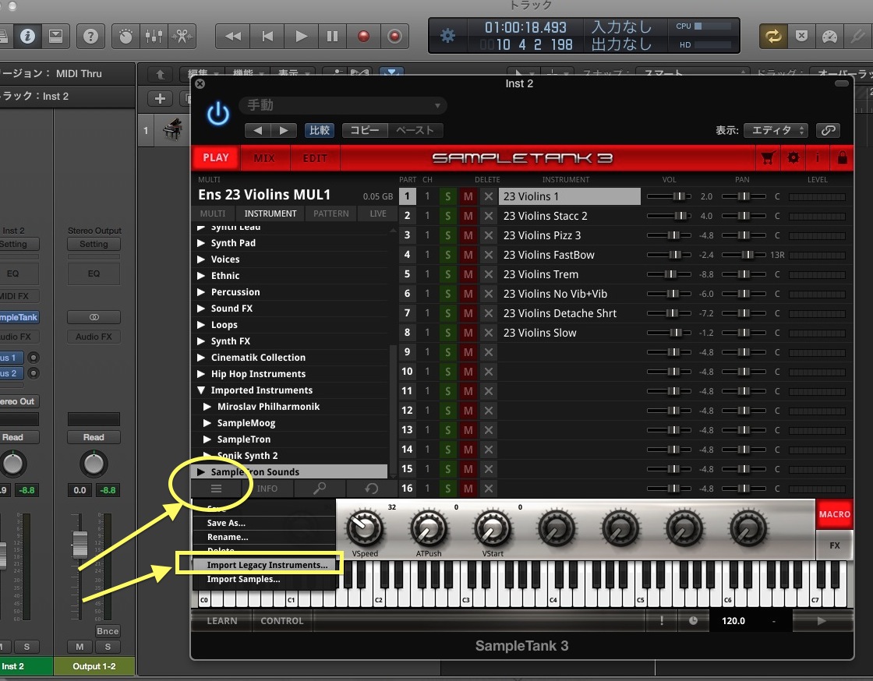
Task: Expand the Cinematik Collection folder
Action: [201, 358]
